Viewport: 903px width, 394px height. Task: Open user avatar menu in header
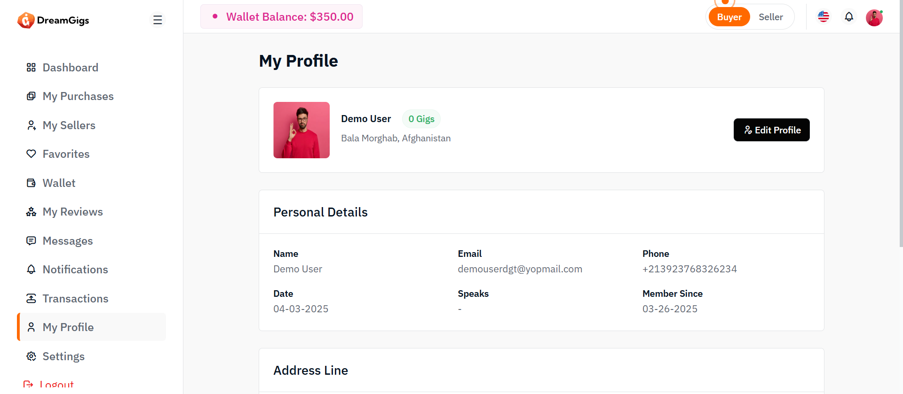874,18
